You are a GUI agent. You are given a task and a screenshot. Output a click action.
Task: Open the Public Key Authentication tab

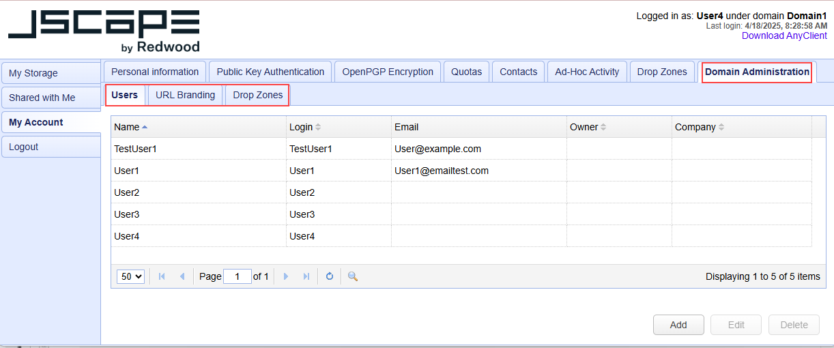pyautogui.click(x=270, y=72)
